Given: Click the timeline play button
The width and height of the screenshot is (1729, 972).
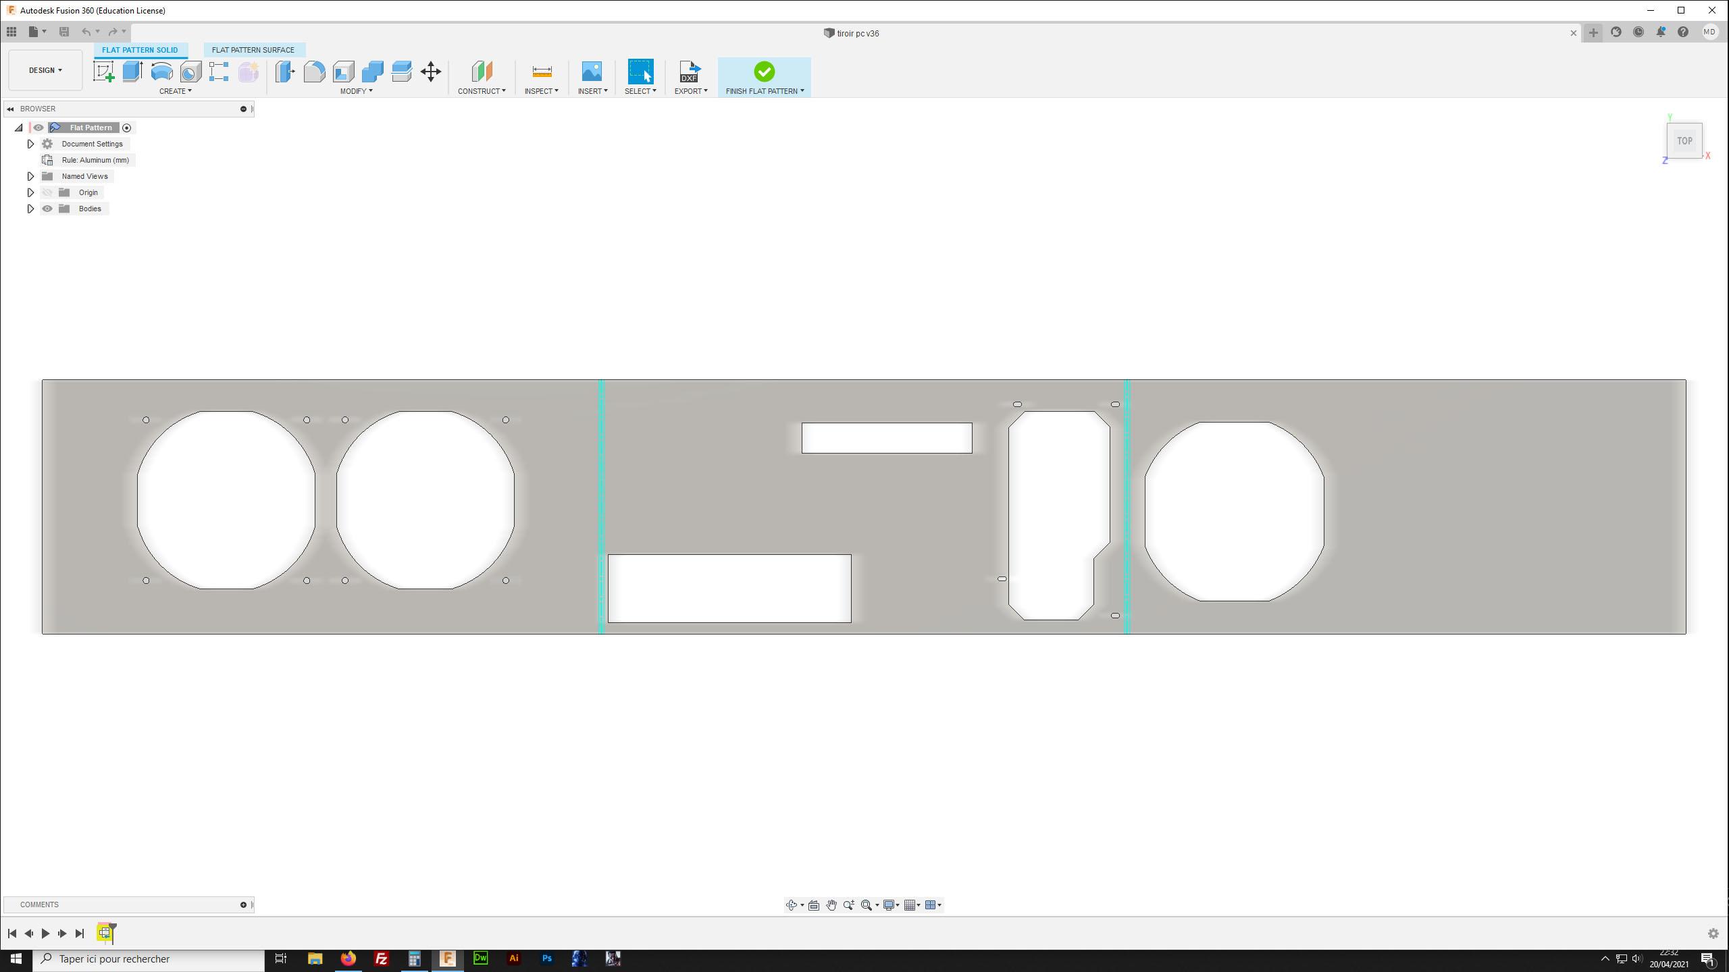Looking at the screenshot, I should (45, 934).
